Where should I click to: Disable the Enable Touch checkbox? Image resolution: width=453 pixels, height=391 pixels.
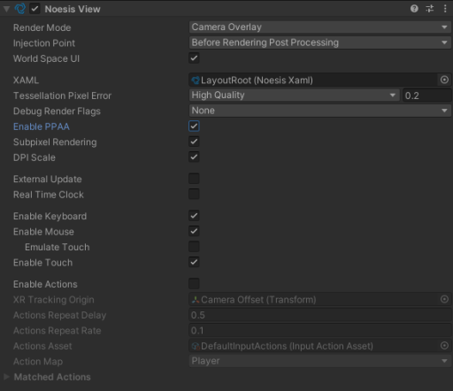pyautogui.click(x=194, y=262)
